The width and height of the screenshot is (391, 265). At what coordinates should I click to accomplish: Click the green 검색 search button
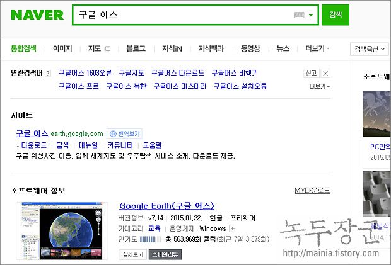pyautogui.click(x=336, y=14)
